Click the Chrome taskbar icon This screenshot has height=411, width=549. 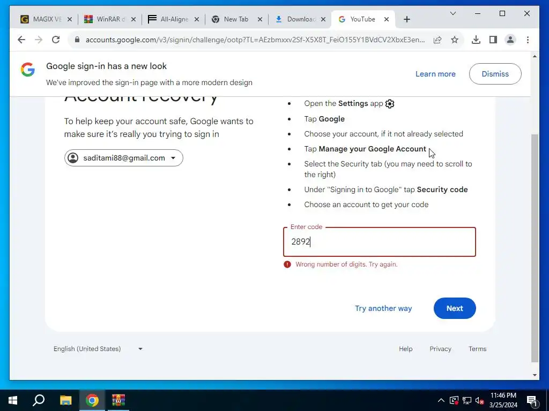tap(92, 400)
